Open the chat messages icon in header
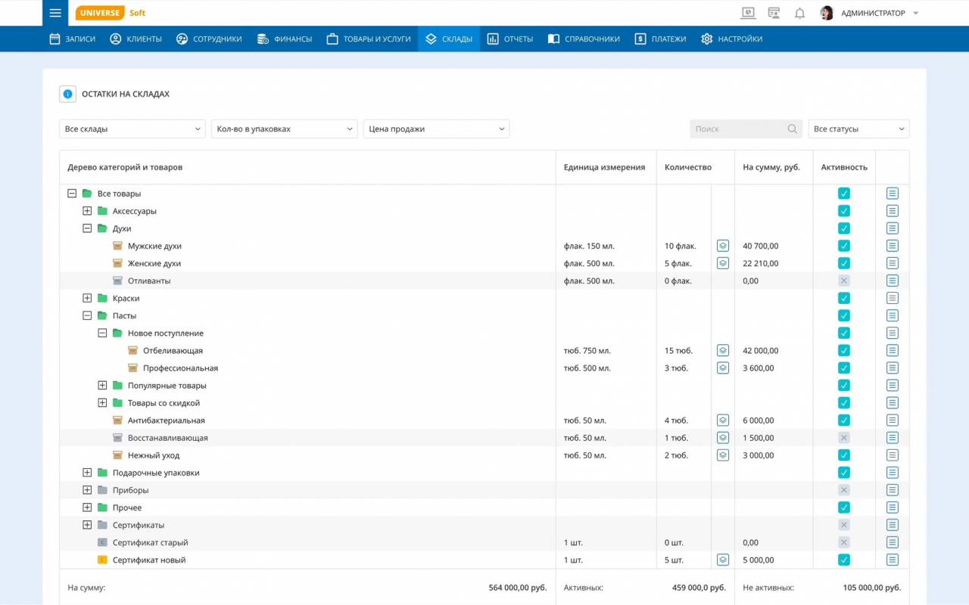The image size is (969, 605). click(x=774, y=13)
